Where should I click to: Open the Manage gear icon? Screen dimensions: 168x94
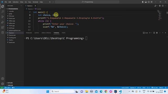pyautogui.click(x=3, y=84)
